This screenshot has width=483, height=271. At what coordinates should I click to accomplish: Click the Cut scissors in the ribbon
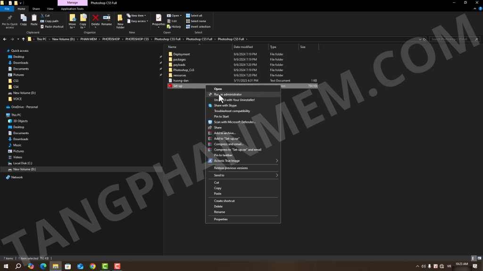pos(47,16)
